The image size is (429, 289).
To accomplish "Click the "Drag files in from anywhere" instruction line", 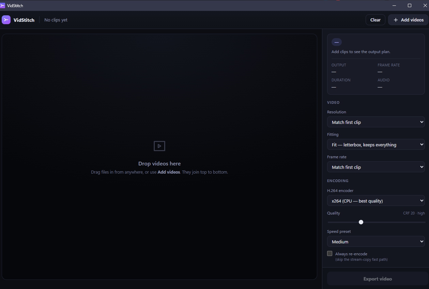I will (x=159, y=172).
